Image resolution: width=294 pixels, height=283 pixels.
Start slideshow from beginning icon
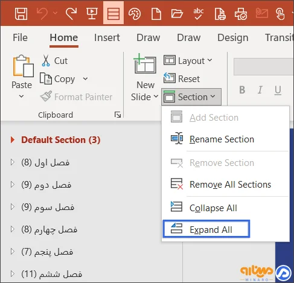[92, 14]
